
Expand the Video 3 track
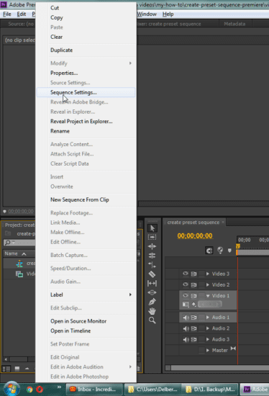[x=208, y=274]
